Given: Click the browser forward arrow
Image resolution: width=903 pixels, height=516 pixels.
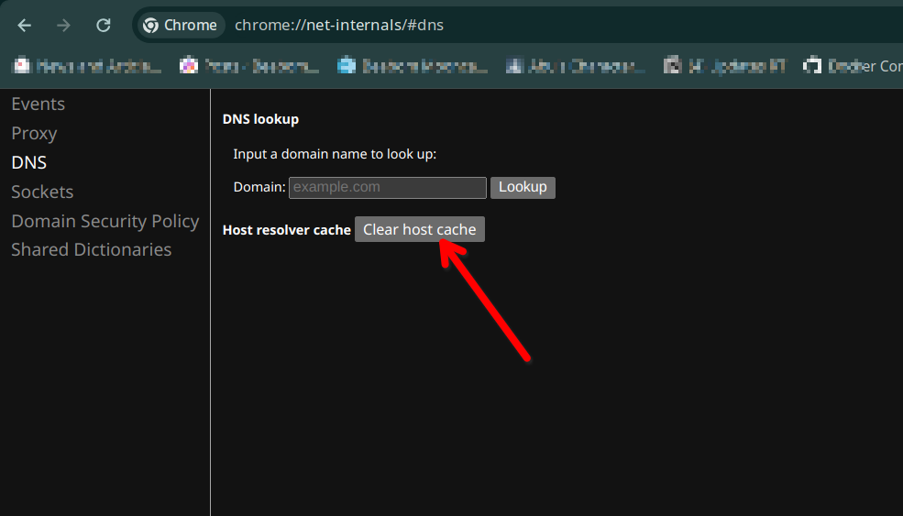Looking at the screenshot, I should pos(63,26).
